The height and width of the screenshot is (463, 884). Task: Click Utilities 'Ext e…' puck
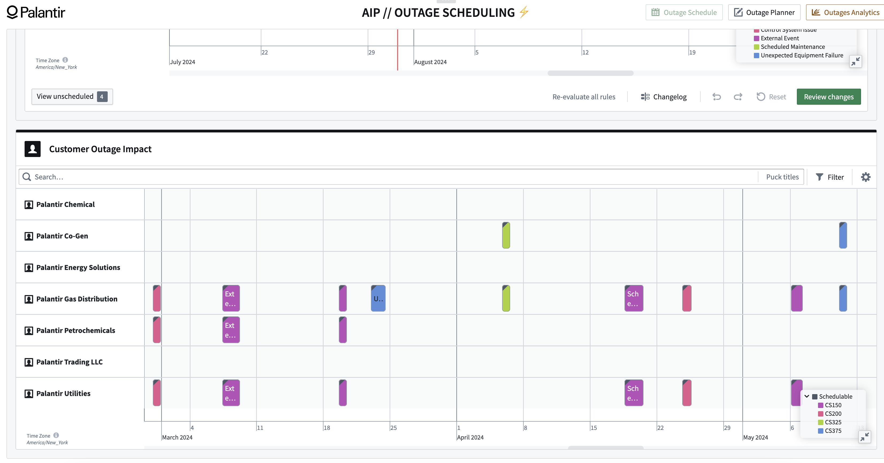(x=231, y=393)
